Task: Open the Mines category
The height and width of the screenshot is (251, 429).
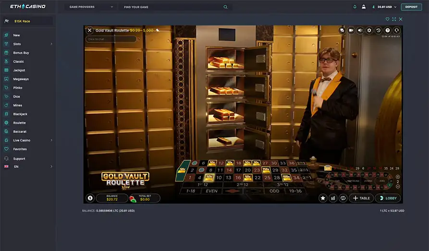Action: 17,105
